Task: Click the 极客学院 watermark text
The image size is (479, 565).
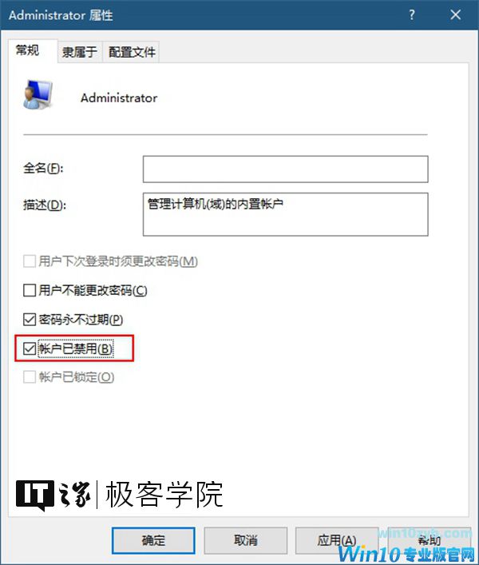Action: 164,495
